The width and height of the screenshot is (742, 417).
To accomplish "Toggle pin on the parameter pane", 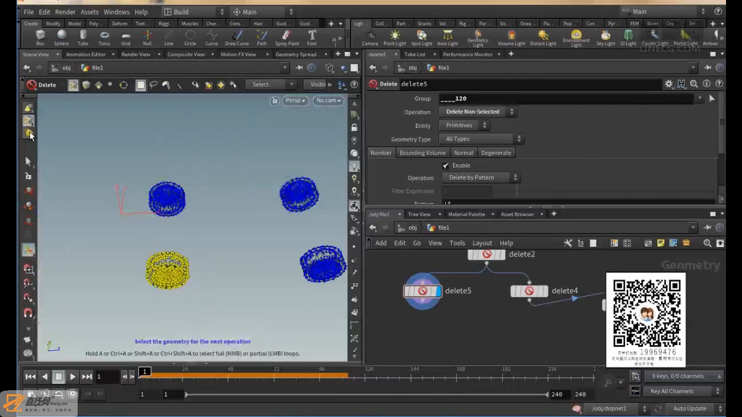I will pyautogui.click(x=708, y=67).
